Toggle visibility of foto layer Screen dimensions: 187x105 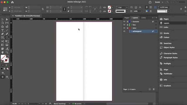[x=124, y=25]
